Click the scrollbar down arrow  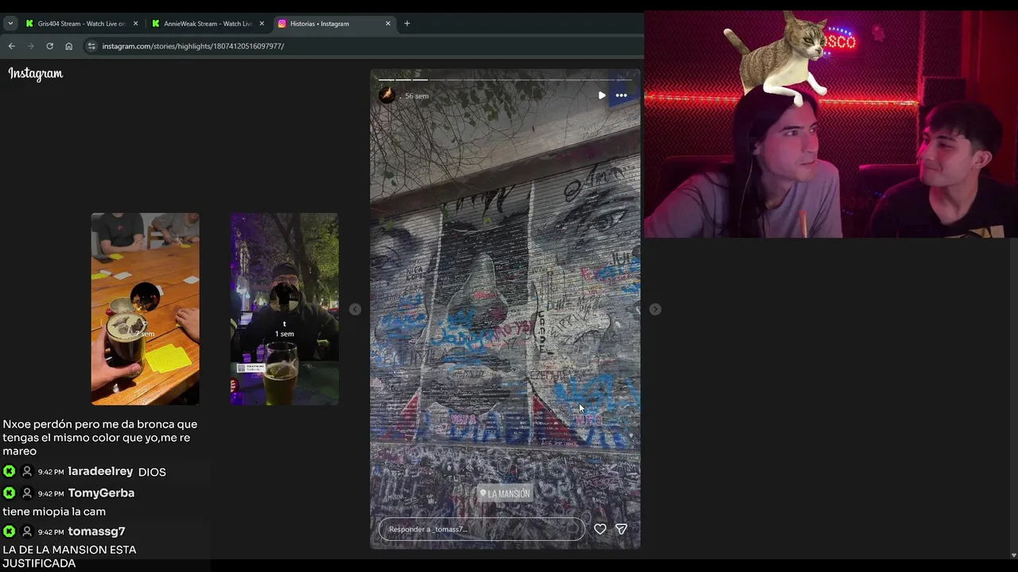tap(1013, 555)
